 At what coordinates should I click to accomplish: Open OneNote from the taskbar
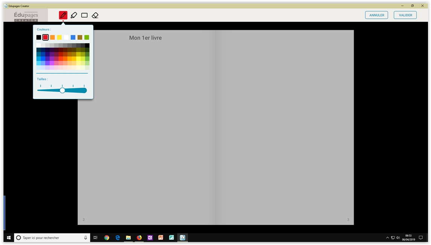click(150, 237)
